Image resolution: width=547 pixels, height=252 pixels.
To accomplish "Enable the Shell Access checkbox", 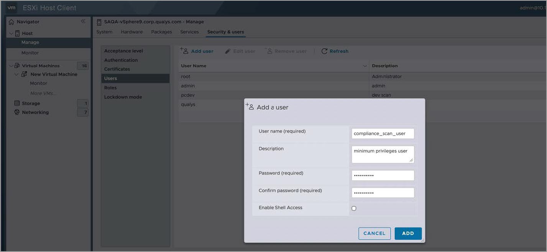I will point(354,208).
